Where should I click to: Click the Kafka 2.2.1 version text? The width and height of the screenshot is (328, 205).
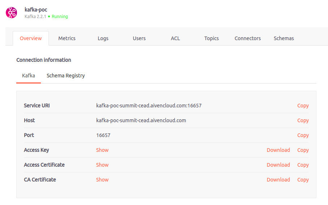[x=35, y=17]
